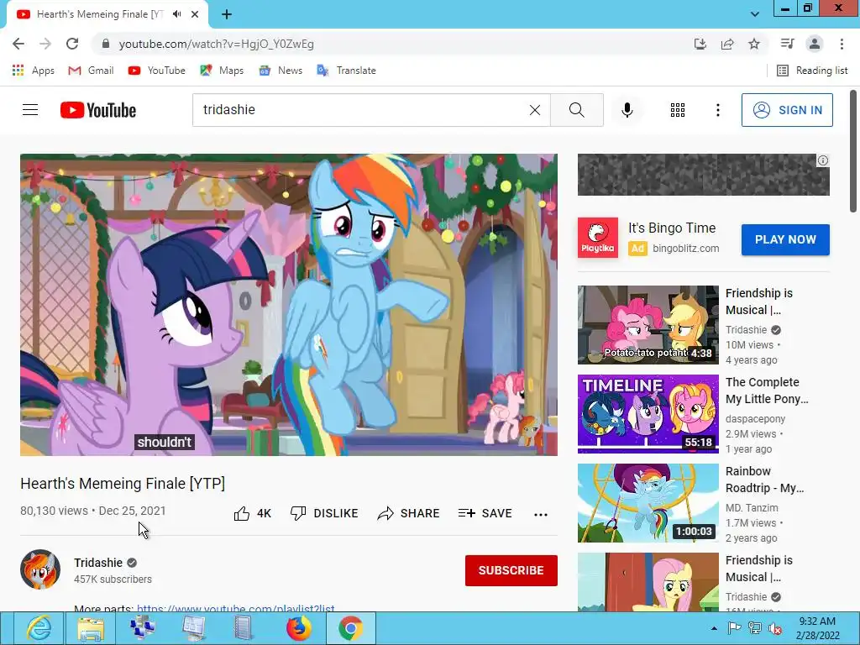Open Friendship is Musical Pinkie thumbnail

pos(648,325)
